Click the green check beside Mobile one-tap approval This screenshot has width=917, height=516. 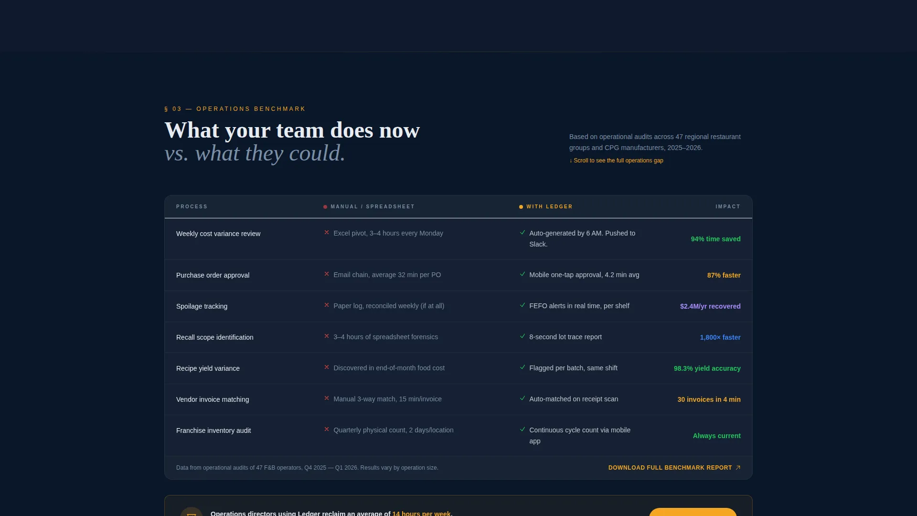522,274
